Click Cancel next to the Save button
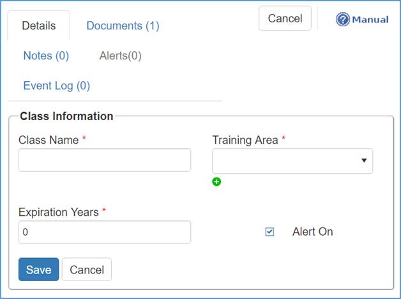Viewport: 401px width, 299px height. point(87,270)
